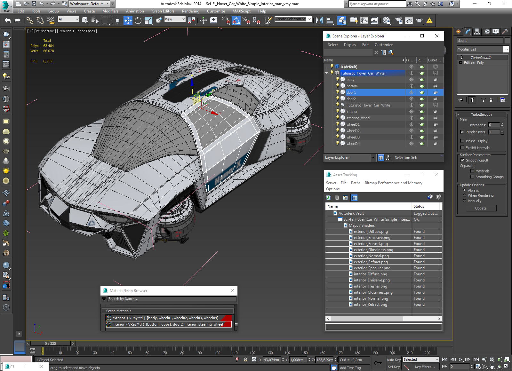The width and height of the screenshot is (512, 371).
Task: Select the Select and Link tool
Action: click(30, 20)
